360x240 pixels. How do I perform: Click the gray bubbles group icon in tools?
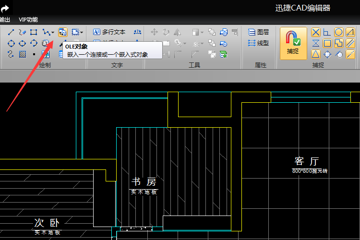click(x=212, y=54)
